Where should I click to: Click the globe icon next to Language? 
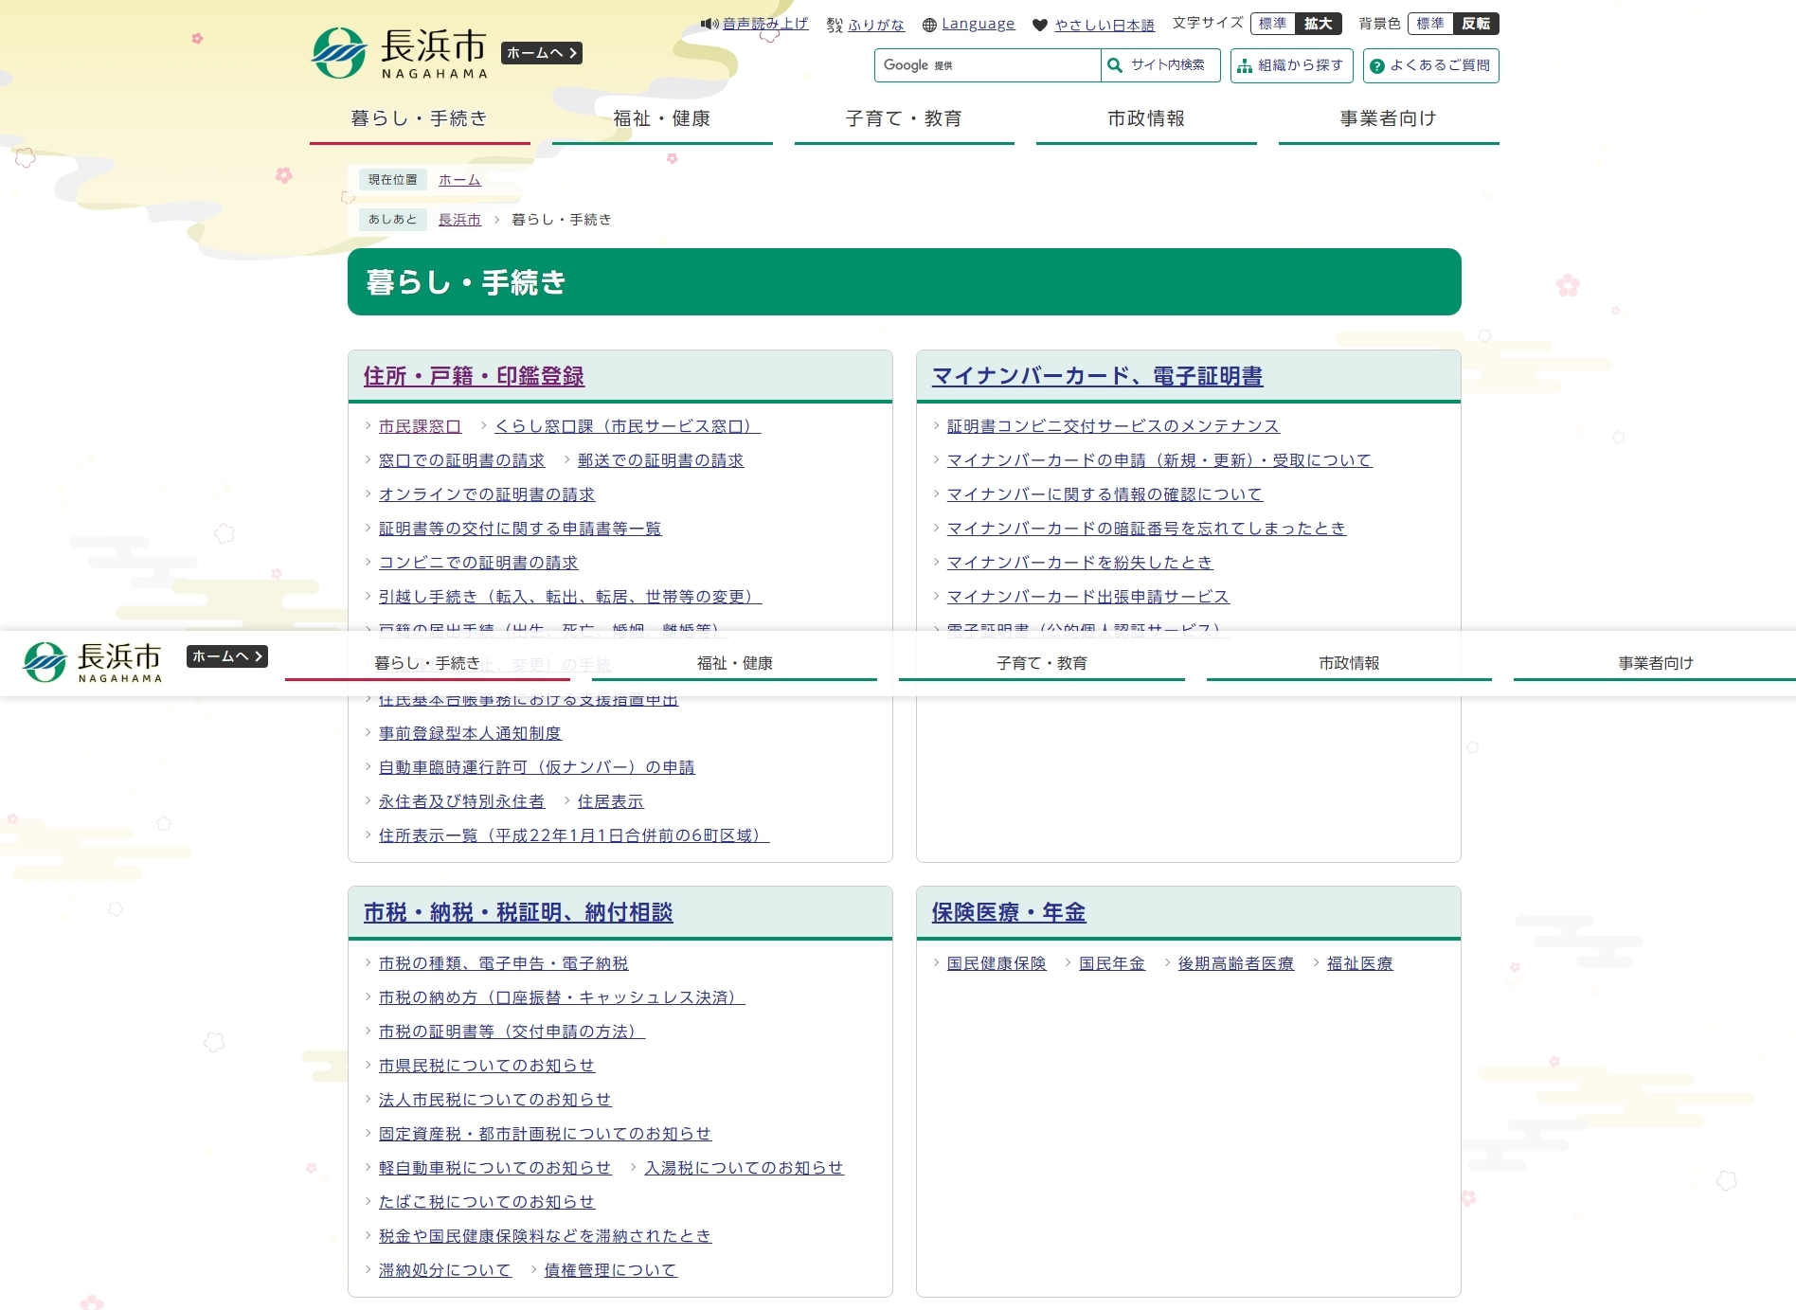931,23
